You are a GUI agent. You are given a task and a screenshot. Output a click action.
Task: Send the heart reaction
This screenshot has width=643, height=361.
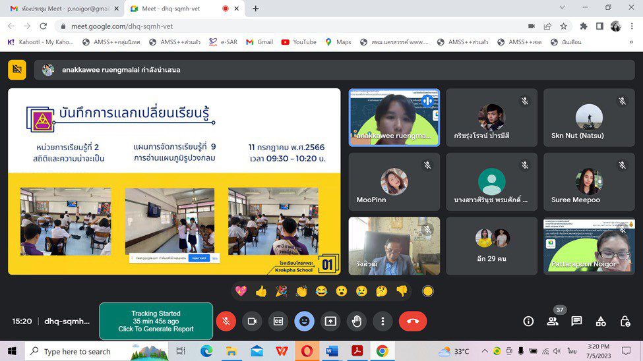tap(241, 291)
